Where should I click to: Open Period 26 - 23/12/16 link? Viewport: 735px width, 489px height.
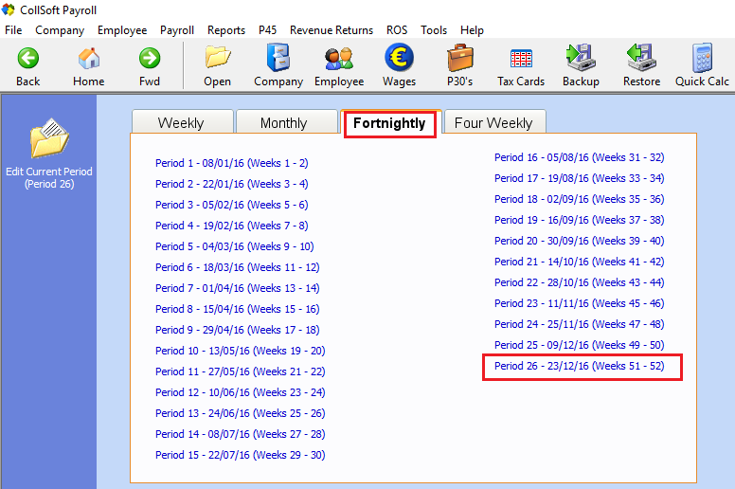tap(579, 366)
